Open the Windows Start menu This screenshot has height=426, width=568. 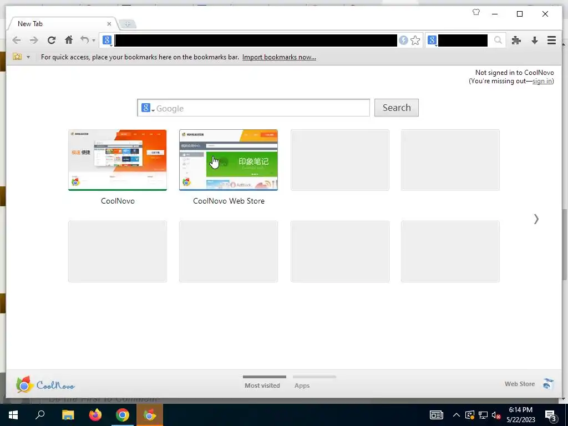coord(13,415)
